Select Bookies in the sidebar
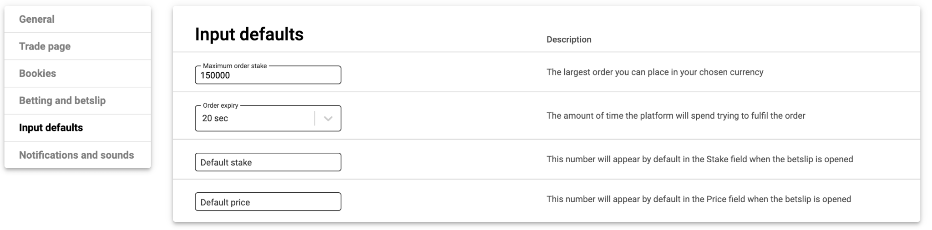 37,73
